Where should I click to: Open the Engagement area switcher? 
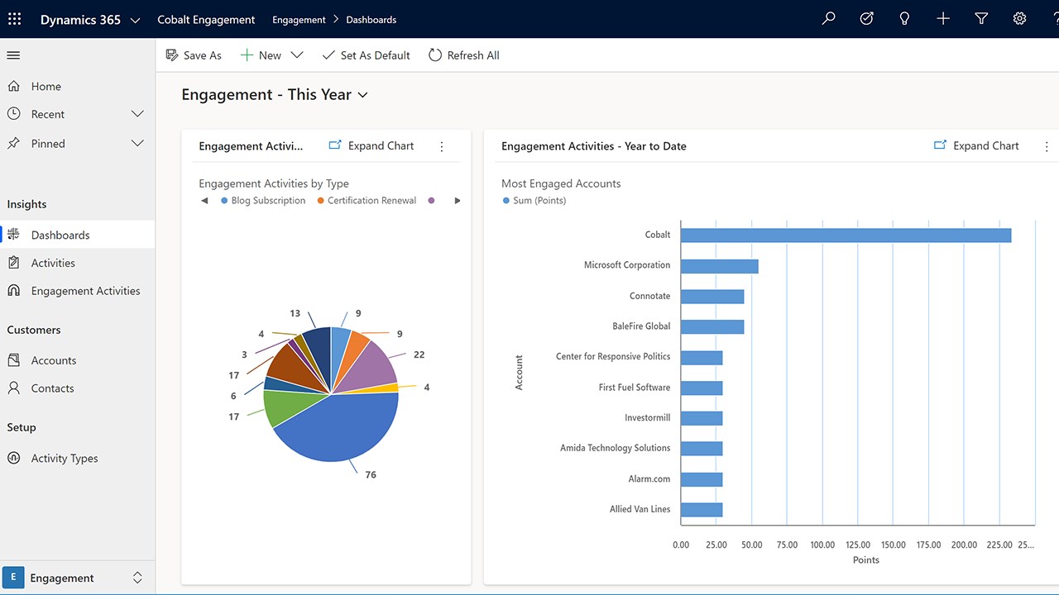(77, 578)
